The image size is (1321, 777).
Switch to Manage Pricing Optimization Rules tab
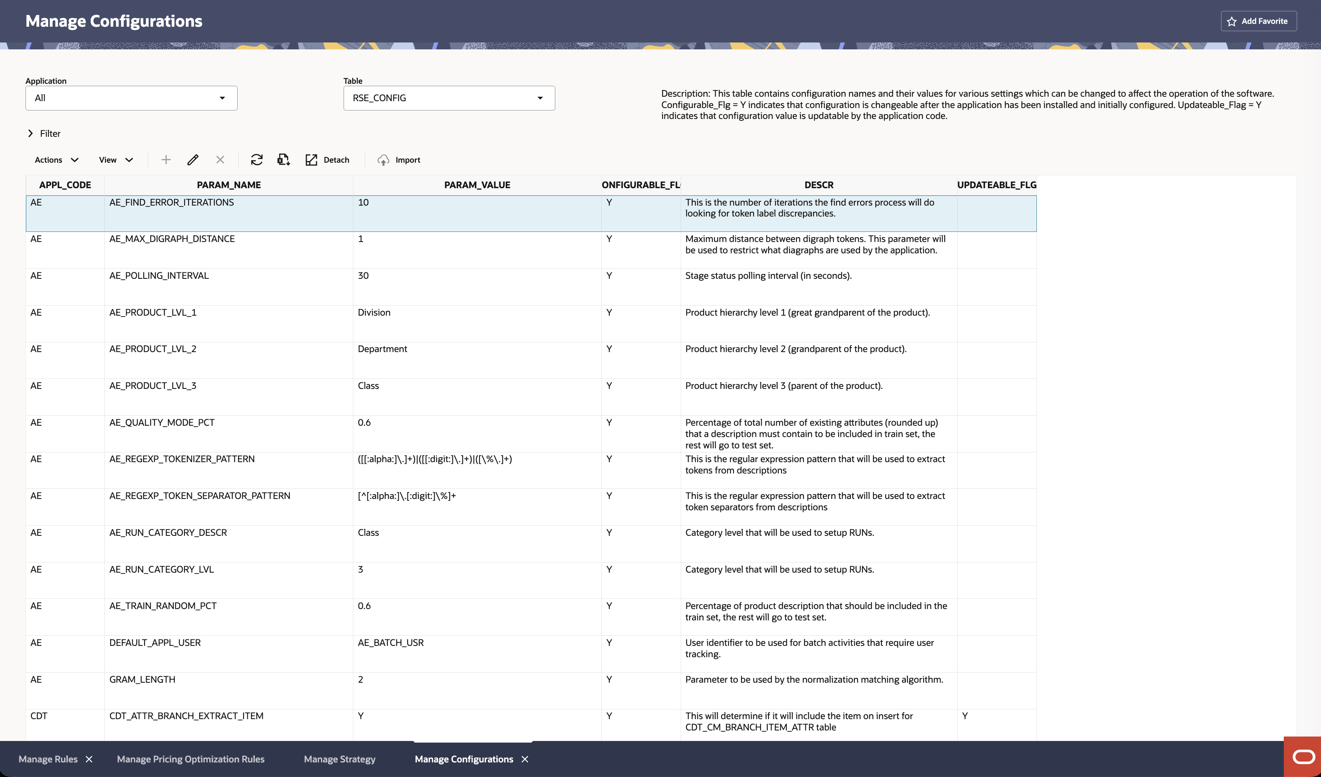pos(191,759)
